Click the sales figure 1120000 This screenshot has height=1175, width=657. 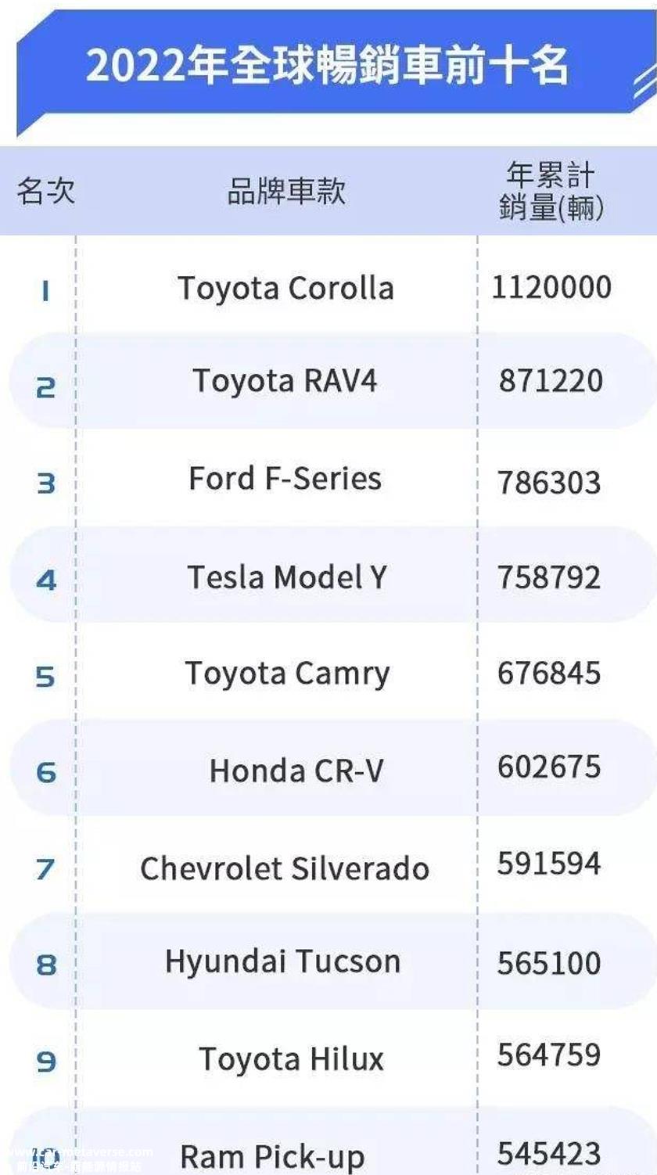tap(551, 287)
